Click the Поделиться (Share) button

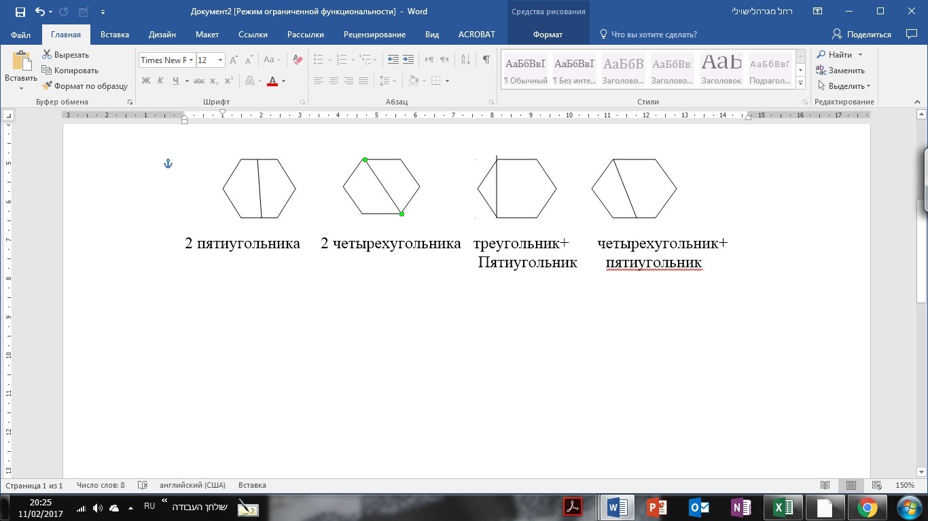(861, 35)
